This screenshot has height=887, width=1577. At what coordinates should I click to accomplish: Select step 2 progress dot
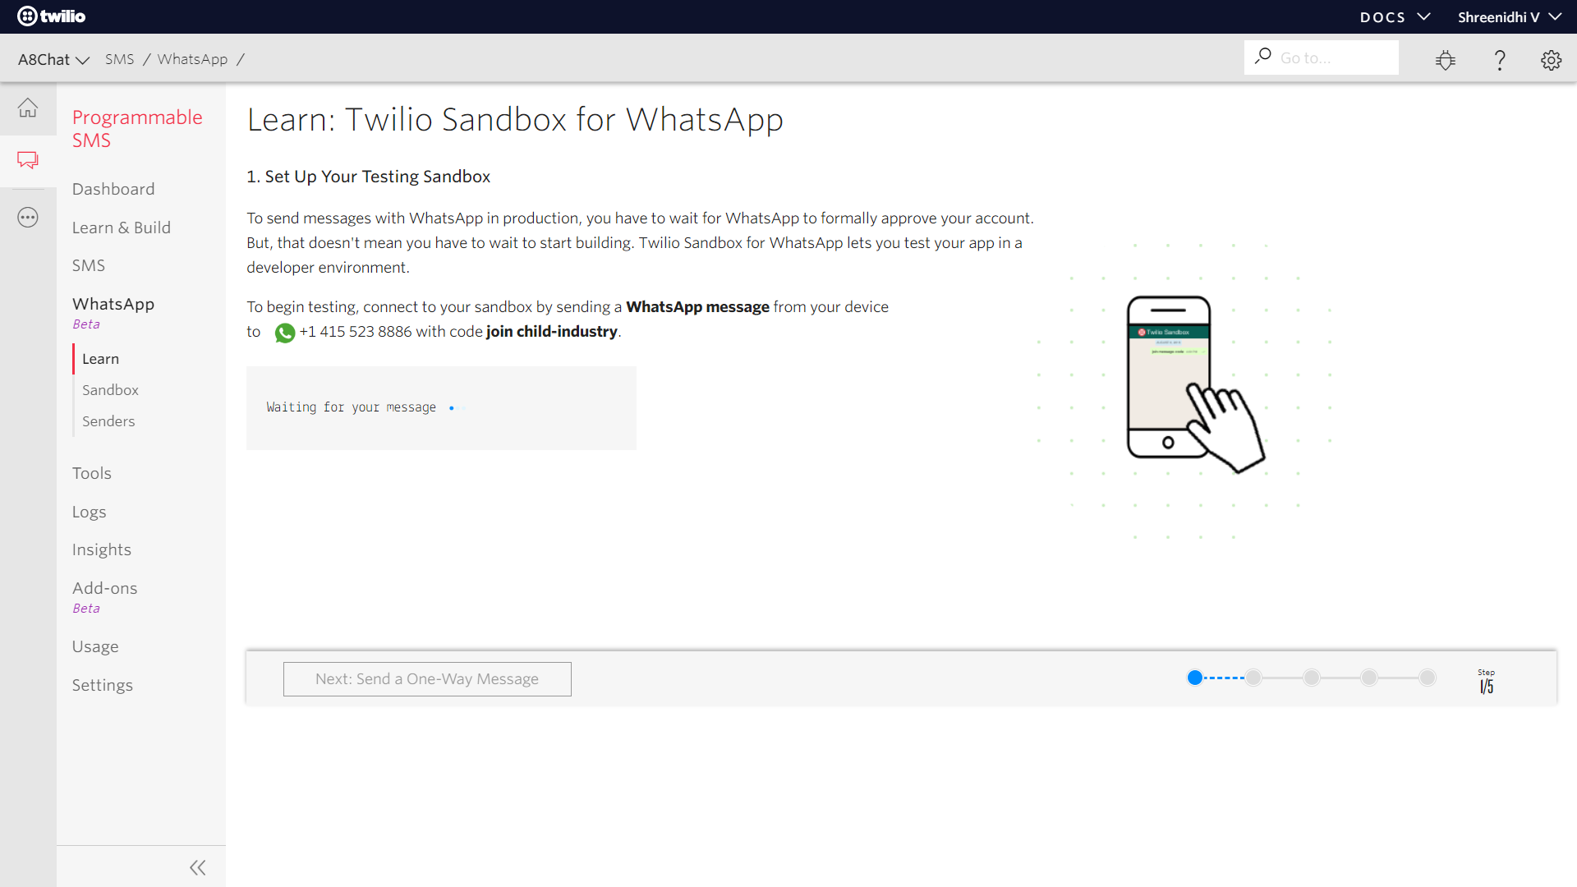[x=1253, y=678]
